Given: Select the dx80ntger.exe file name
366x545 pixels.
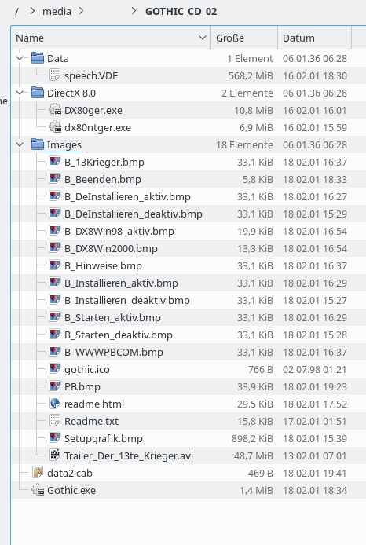Looking at the screenshot, I should [97, 127].
